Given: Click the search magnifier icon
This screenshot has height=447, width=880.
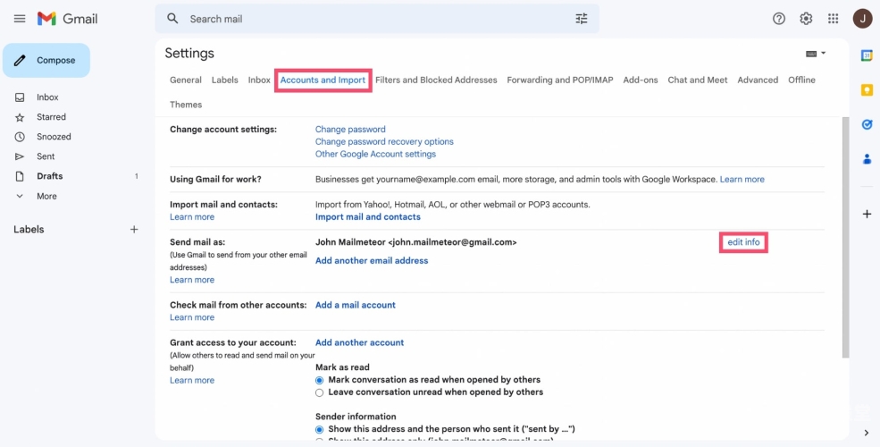Looking at the screenshot, I should 172,19.
